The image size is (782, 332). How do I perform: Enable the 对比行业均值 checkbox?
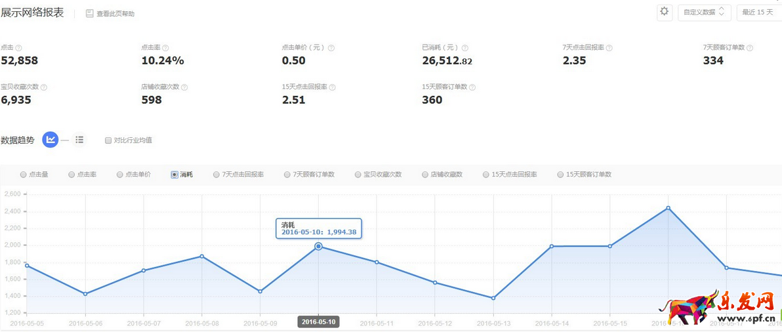coord(108,140)
